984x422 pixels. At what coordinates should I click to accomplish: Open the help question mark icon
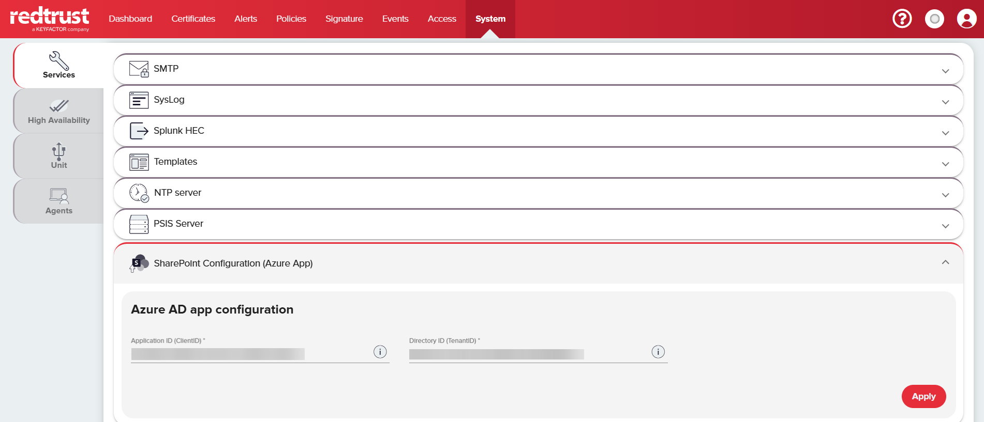(x=902, y=19)
